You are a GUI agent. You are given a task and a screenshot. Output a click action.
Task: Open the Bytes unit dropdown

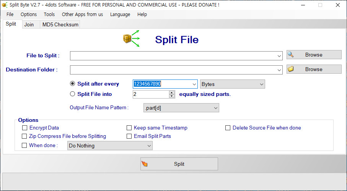[x=232, y=84]
